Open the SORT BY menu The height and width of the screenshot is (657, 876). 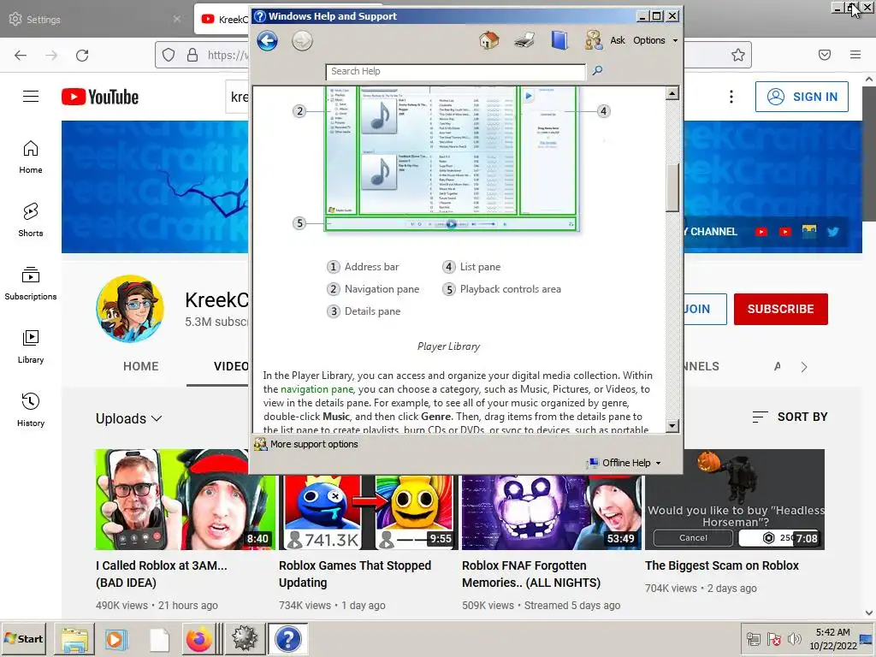pos(790,417)
